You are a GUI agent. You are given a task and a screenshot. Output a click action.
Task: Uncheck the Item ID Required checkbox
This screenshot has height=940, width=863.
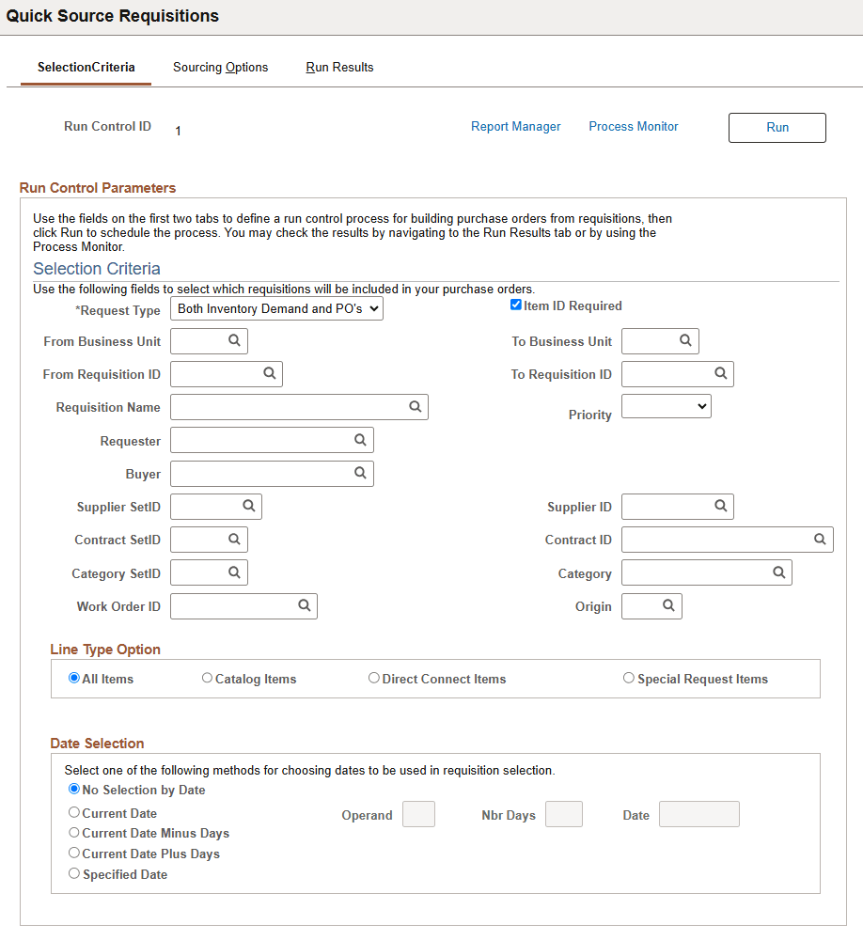tap(516, 305)
